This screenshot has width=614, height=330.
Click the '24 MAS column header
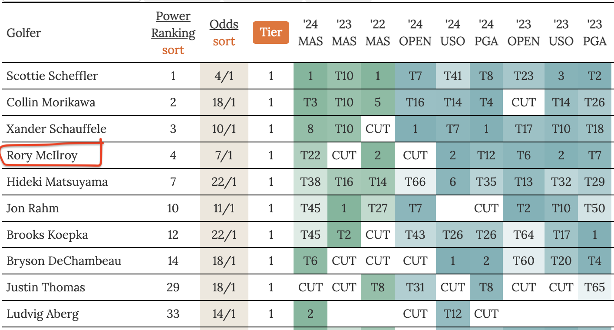(310, 33)
